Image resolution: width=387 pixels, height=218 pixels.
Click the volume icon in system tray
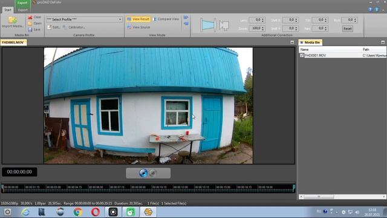[357, 212]
